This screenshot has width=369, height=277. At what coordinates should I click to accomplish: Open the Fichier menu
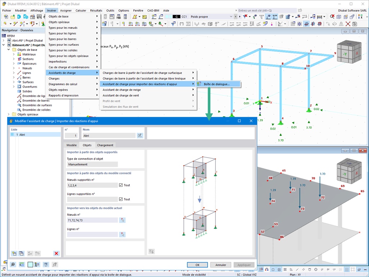6,10
